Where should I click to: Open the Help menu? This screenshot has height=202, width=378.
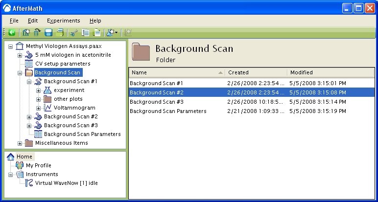pyautogui.click(x=95, y=21)
